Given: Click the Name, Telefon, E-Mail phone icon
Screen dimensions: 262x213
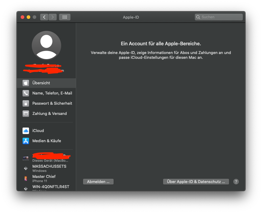Looking at the screenshot, I should coord(25,93).
